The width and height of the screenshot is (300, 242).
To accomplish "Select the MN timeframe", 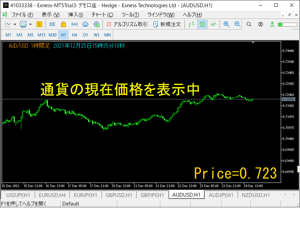I will tap(108, 35).
